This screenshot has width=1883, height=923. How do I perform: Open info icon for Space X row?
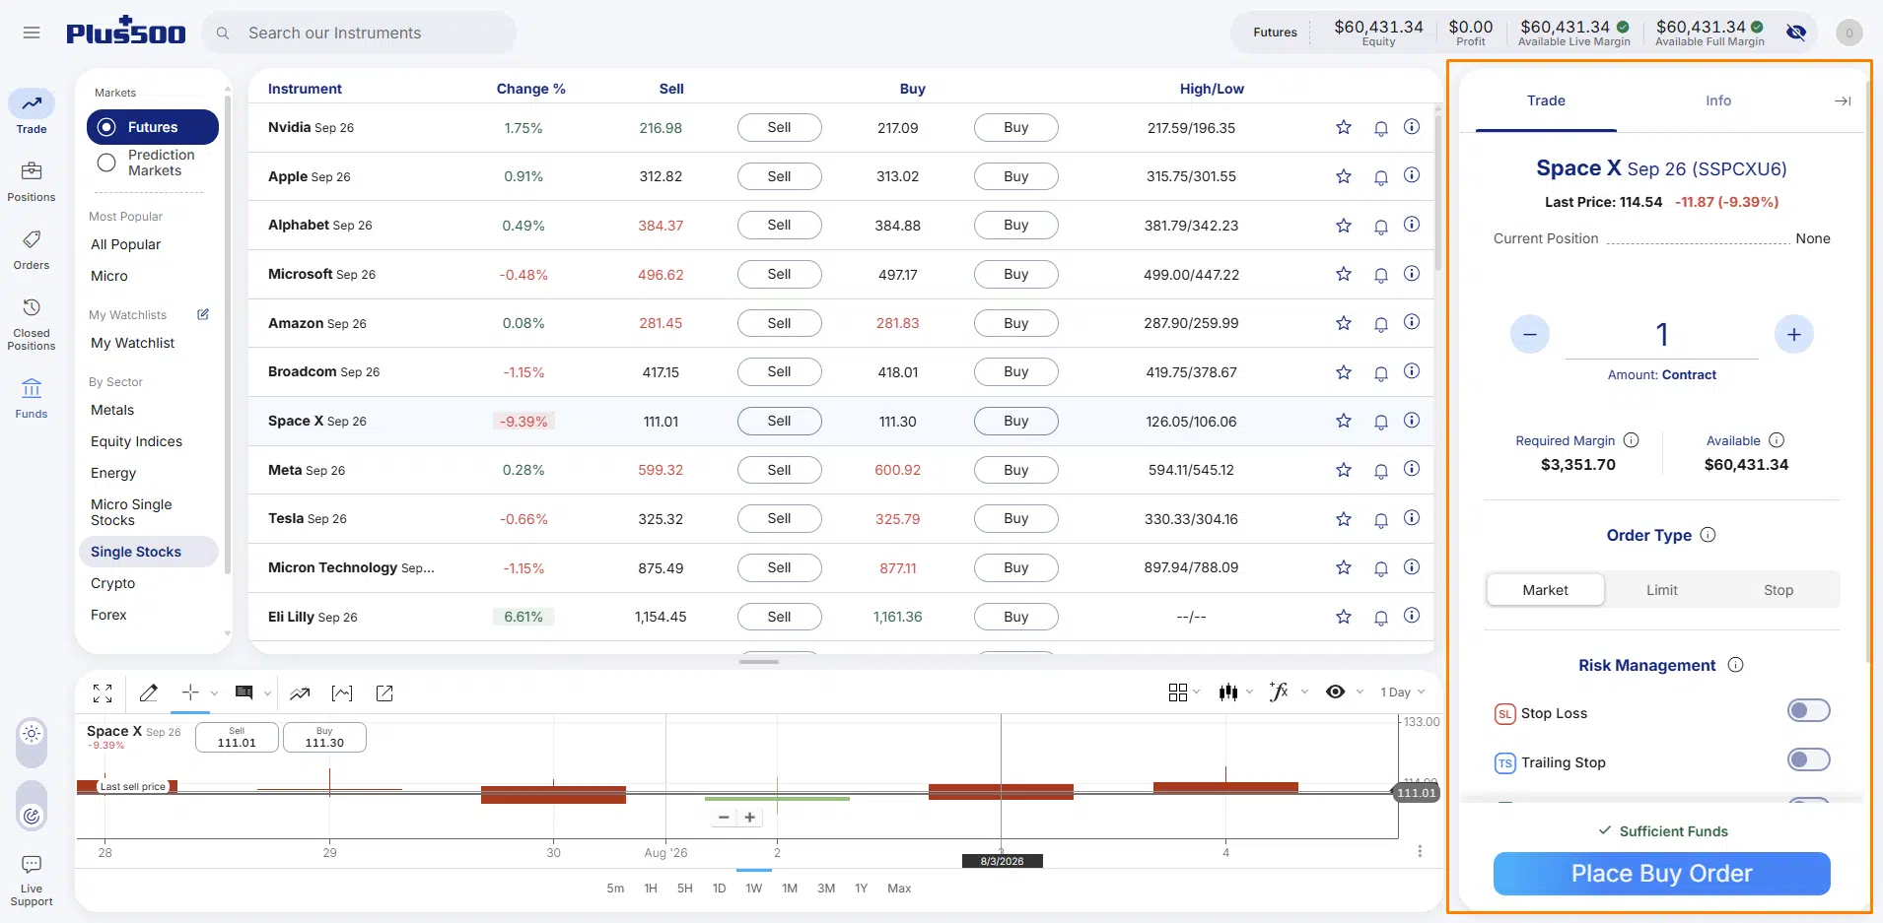pos(1412,421)
